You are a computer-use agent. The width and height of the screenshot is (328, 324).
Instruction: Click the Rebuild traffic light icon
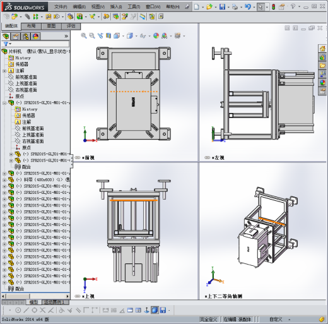pyautogui.click(x=273, y=7)
